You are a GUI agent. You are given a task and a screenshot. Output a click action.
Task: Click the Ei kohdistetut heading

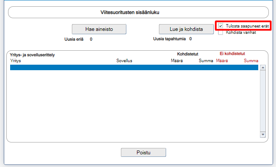click(x=232, y=54)
